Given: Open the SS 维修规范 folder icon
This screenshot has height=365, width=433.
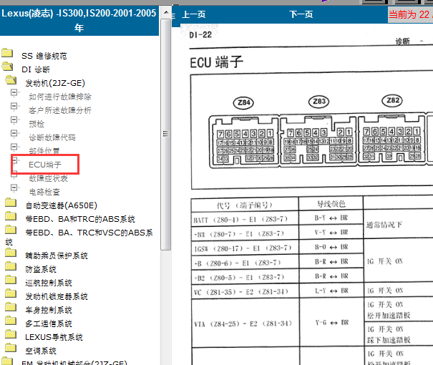Looking at the screenshot, I should click(7, 52).
